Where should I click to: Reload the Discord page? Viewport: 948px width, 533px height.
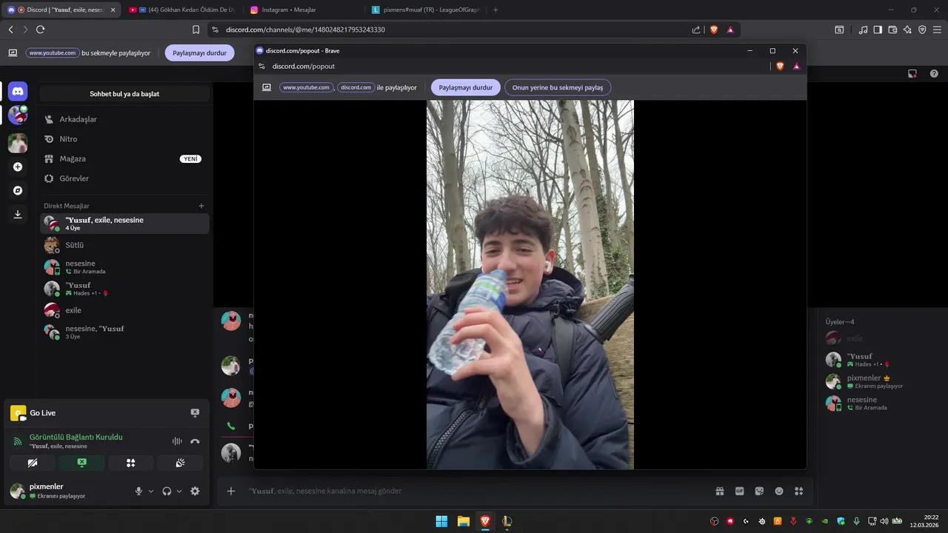coord(40,30)
